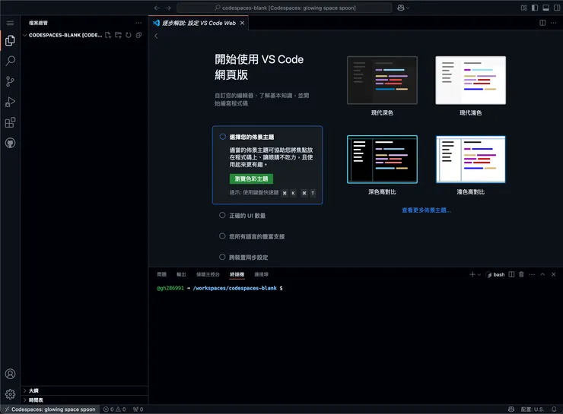This screenshot has height=414, width=563.
Task: Expand the 時間表 timeline section
Action: point(84,400)
